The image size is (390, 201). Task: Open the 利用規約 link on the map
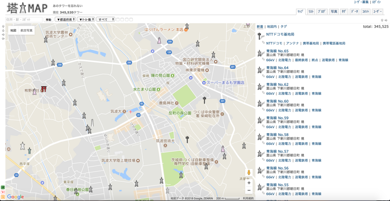point(248,198)
